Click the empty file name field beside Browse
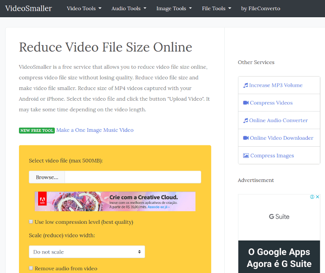The image size is (325, 273). [133, 177]
